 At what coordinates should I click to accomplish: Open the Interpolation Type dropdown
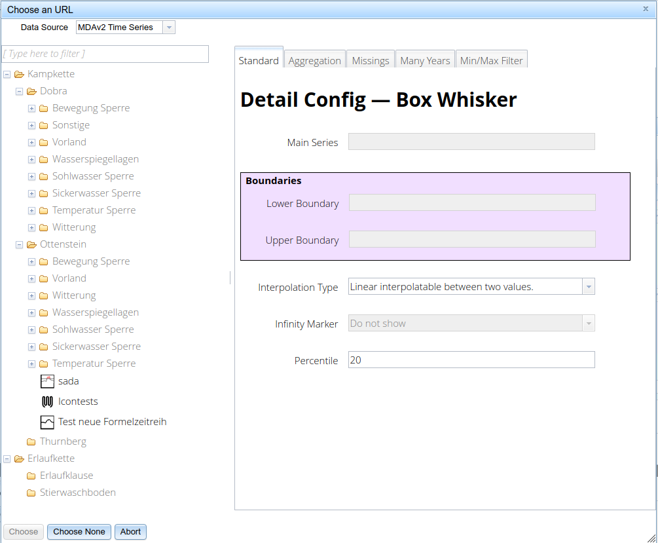point(588,286)
